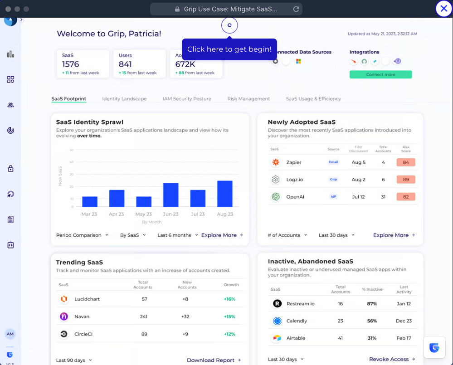Open the Last 6 months dropdown
Image resolution: width=453 pixels, height=365 pixels.
tap(178, 235)
